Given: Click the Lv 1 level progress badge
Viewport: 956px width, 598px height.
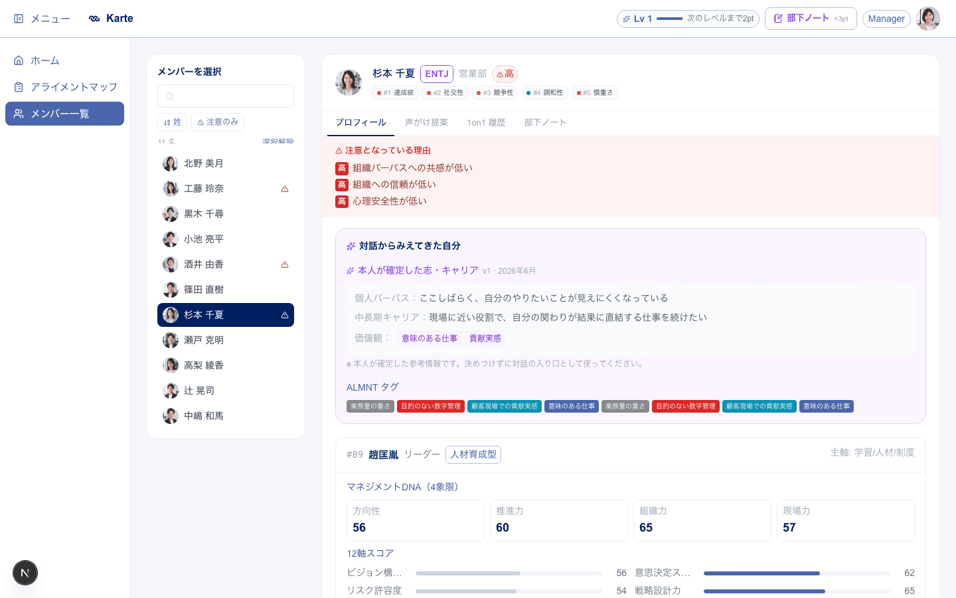Looking at the screenshot, I should [x=688, y=19].
